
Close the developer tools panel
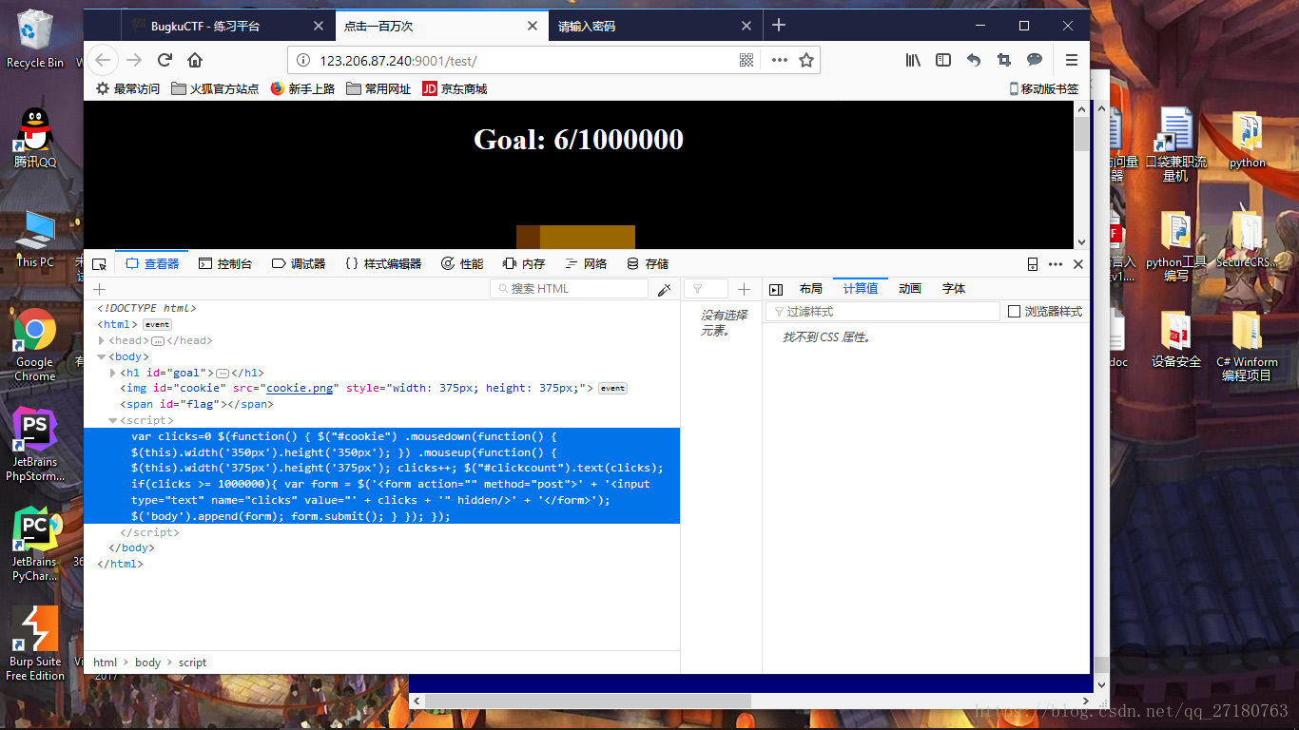coord(1078,264)
